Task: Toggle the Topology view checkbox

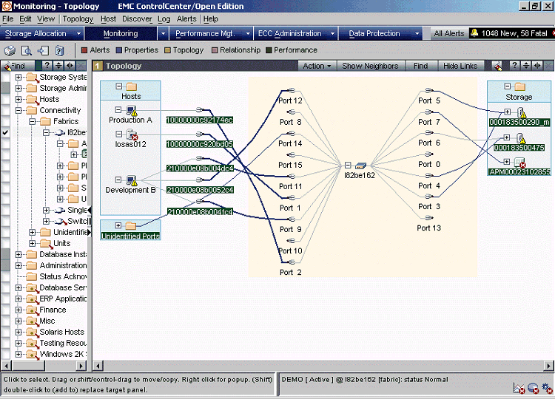Action: (x=167, y=50)
